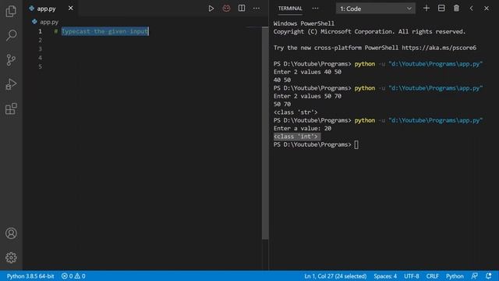
Task: Switch to the TERMINAL panel tab
Action: (x=290, y=9)
